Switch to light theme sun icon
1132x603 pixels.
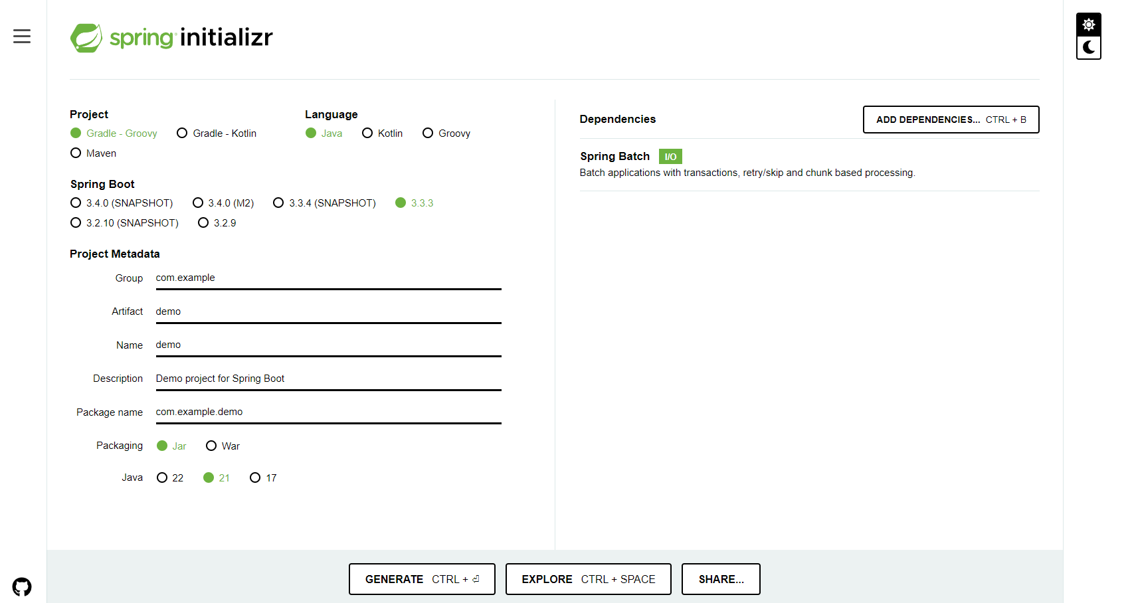[x=1089, y=25]
